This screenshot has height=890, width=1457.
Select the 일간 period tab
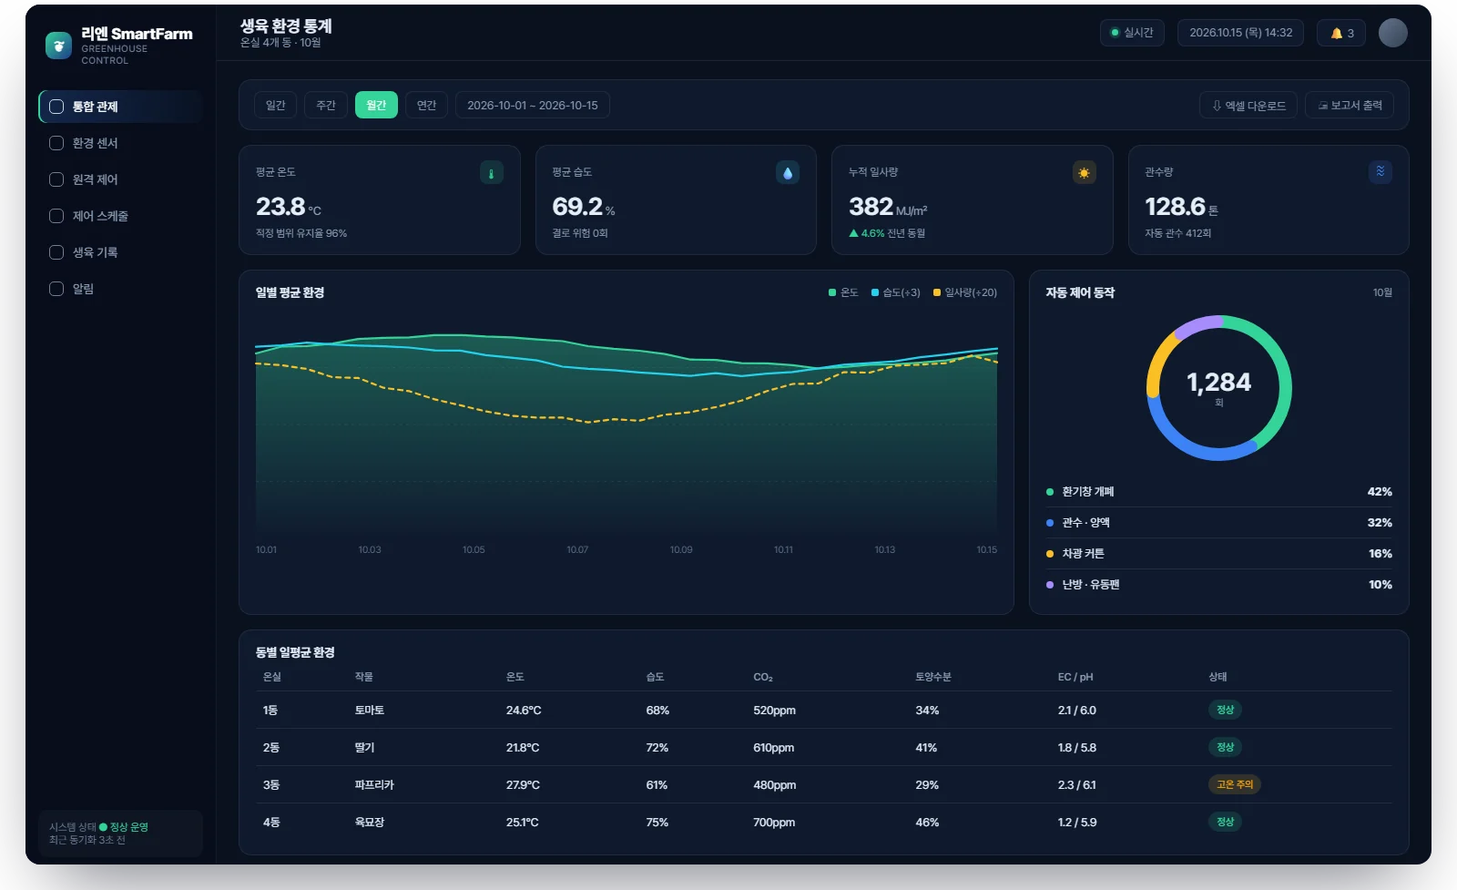pyautogui.click(x=275, y=105)
